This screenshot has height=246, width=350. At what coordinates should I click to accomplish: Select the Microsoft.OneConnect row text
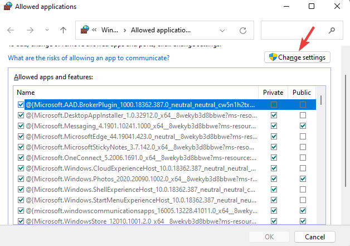141,158
